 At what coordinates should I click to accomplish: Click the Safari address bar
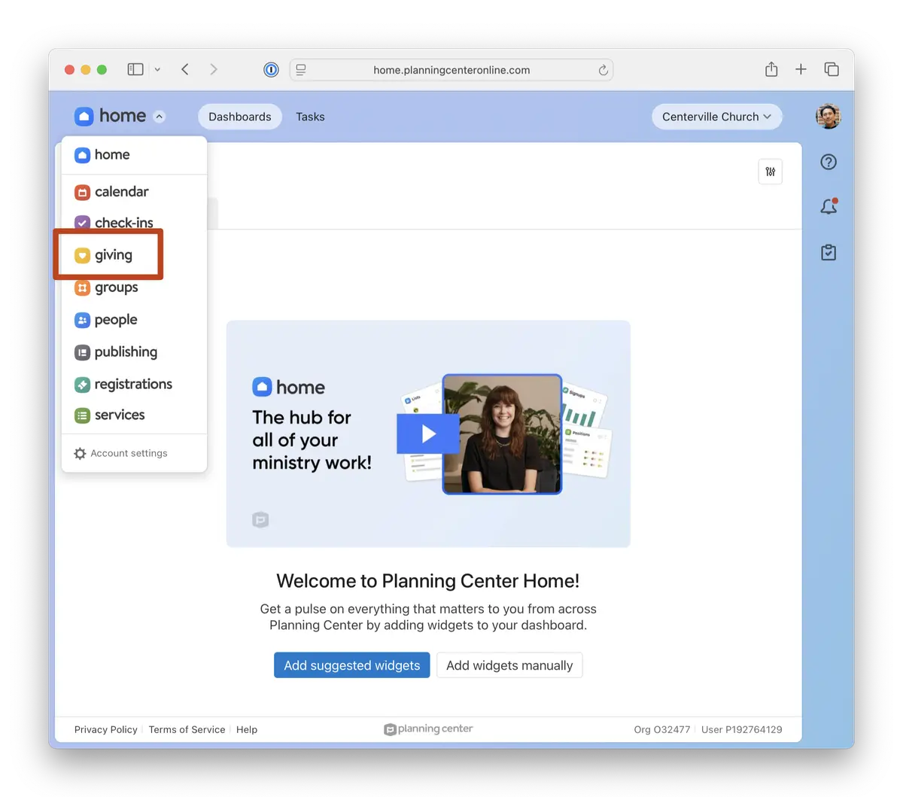point(451,70)
